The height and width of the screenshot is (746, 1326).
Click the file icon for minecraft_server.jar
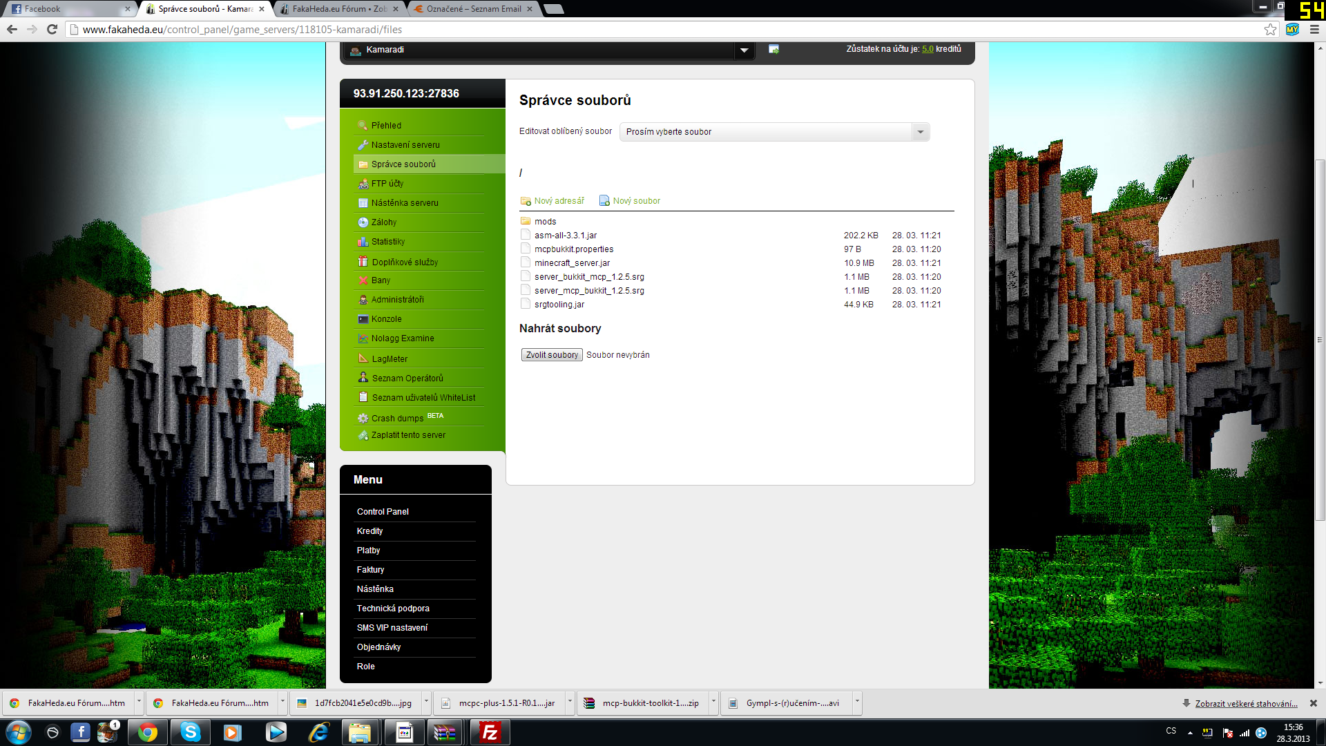click(526, 262)
